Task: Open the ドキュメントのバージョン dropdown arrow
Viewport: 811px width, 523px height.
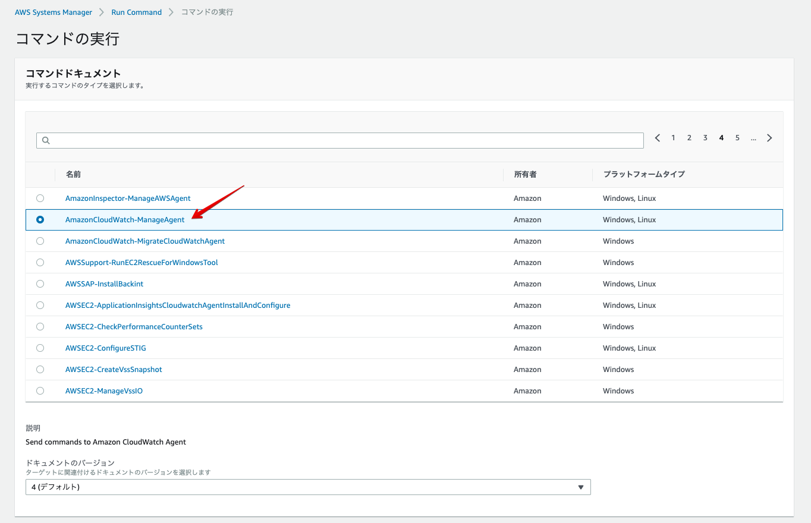Action: (x=581, y=487)
